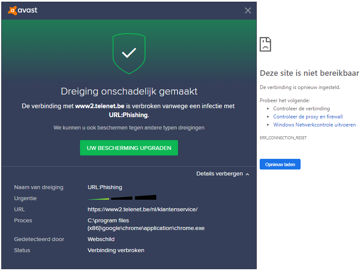Image resolution: width=364 pixels, height=270 pixels.
Task: Click the Avast logo in the header
Action: click(x=23, y=11)
